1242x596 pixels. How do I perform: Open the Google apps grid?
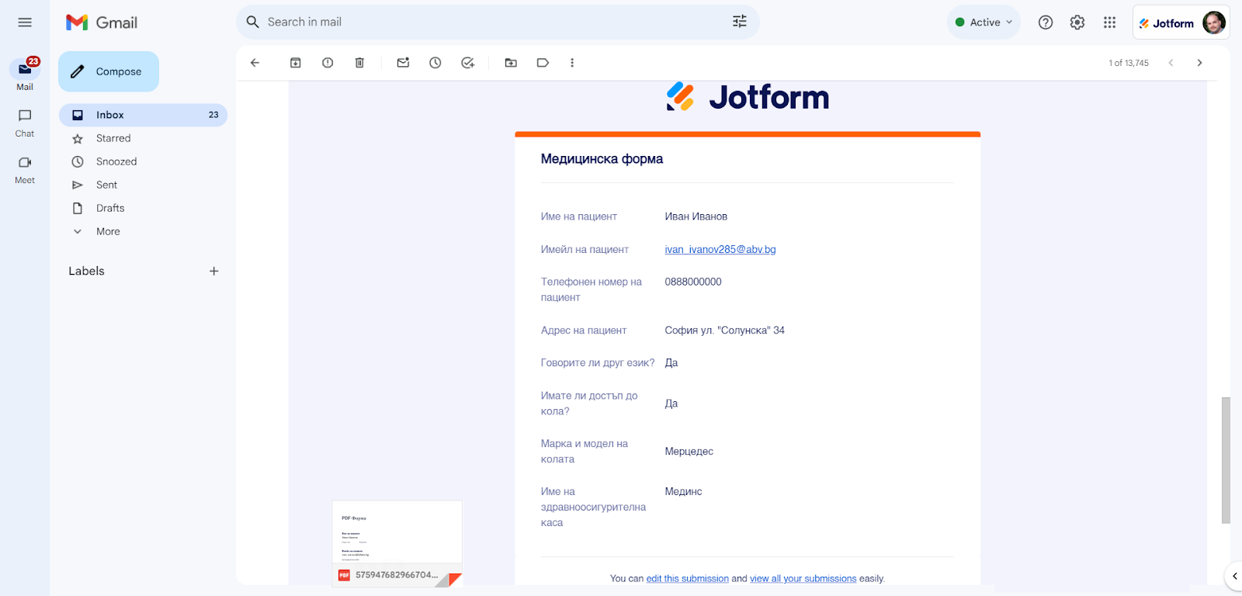click(1109, 23)
